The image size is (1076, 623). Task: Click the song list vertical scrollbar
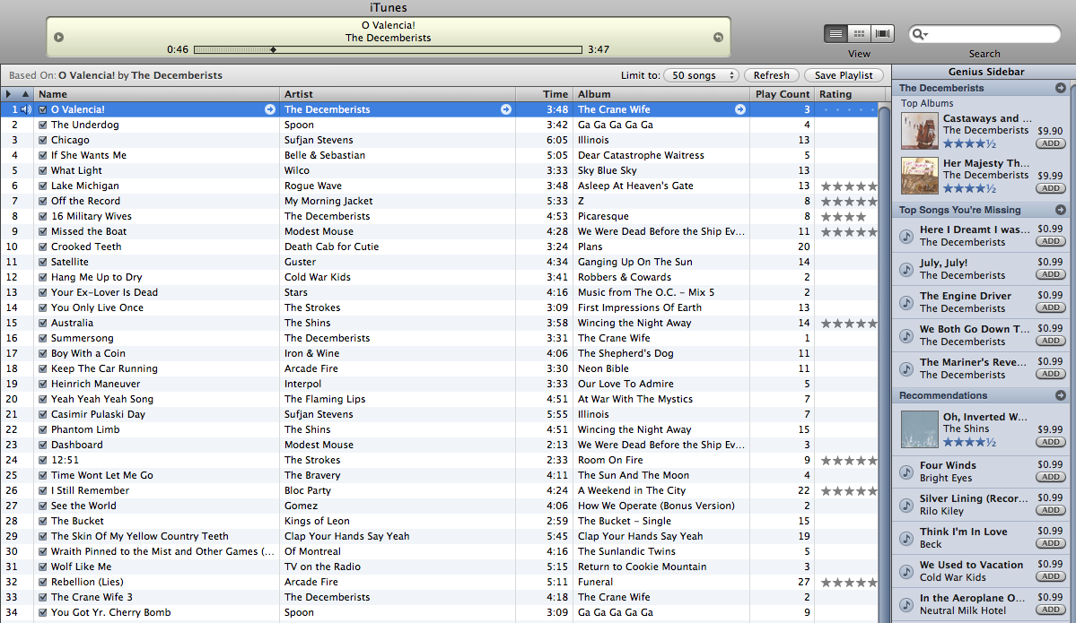[885, 363]
